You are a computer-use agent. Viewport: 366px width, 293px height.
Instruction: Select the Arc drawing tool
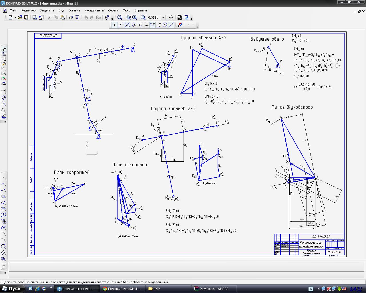pyautogui.click(x=3, y=203)
